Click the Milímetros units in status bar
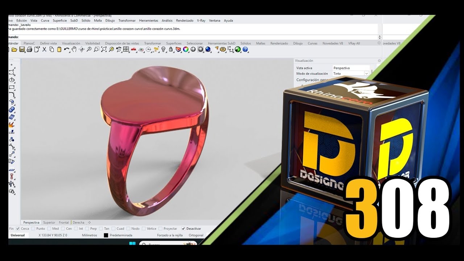Image resolution: width=464 pixels, height=261 pixels. pyautogui.click(x=90, y=235)
